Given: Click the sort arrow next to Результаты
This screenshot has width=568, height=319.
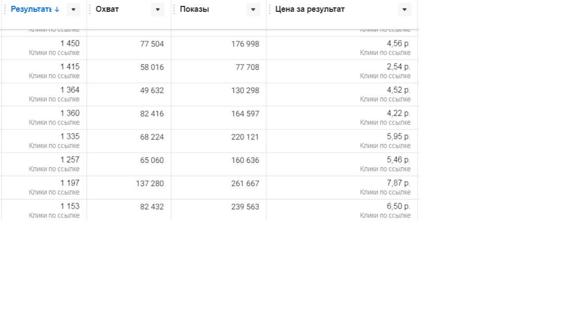Looking at the screenshot, I should (x=57, y=10).
